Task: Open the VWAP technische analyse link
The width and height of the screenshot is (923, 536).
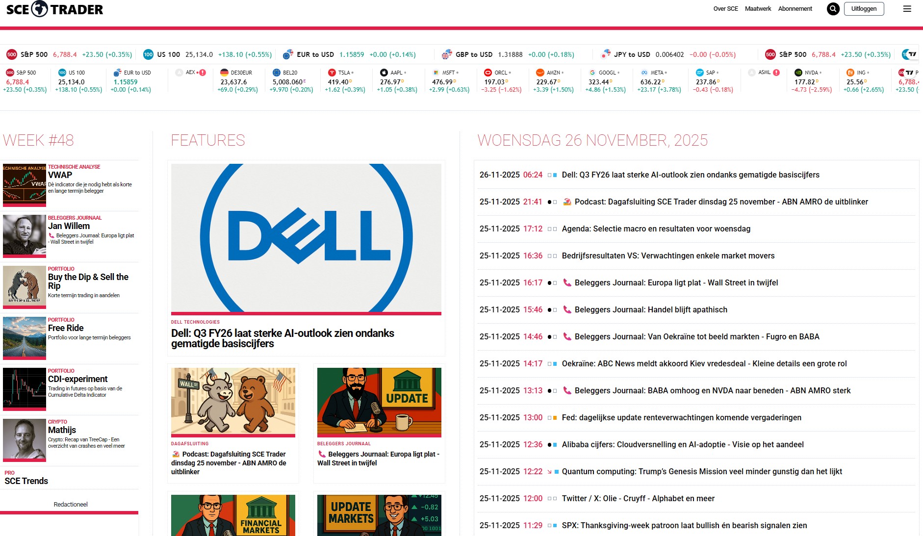Action: coord(60,175)
